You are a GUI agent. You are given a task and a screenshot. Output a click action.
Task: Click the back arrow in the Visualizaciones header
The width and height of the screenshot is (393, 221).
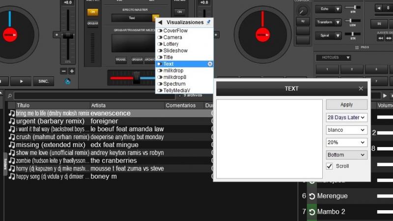click(x=160, y=23)
